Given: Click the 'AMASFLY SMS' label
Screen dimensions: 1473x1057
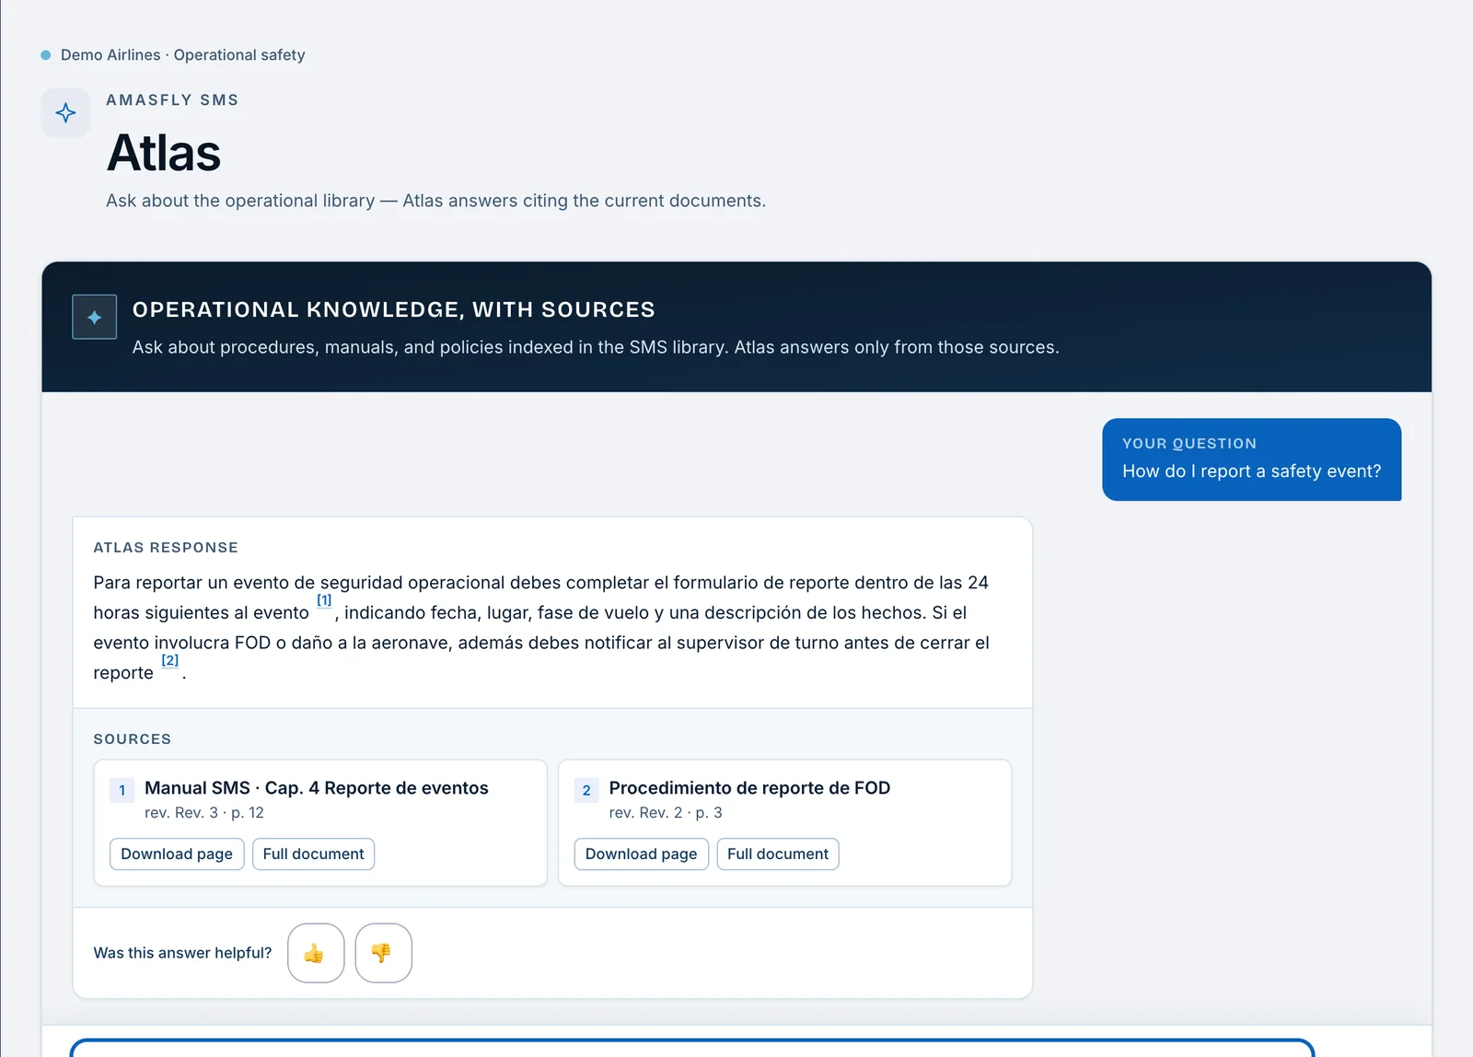Looking at the screenshot, I should pos(172,99).
